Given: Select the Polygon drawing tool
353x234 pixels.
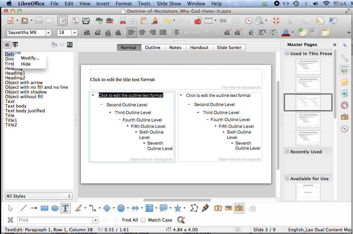Looking at the screenshot, I should coord(194,208).
